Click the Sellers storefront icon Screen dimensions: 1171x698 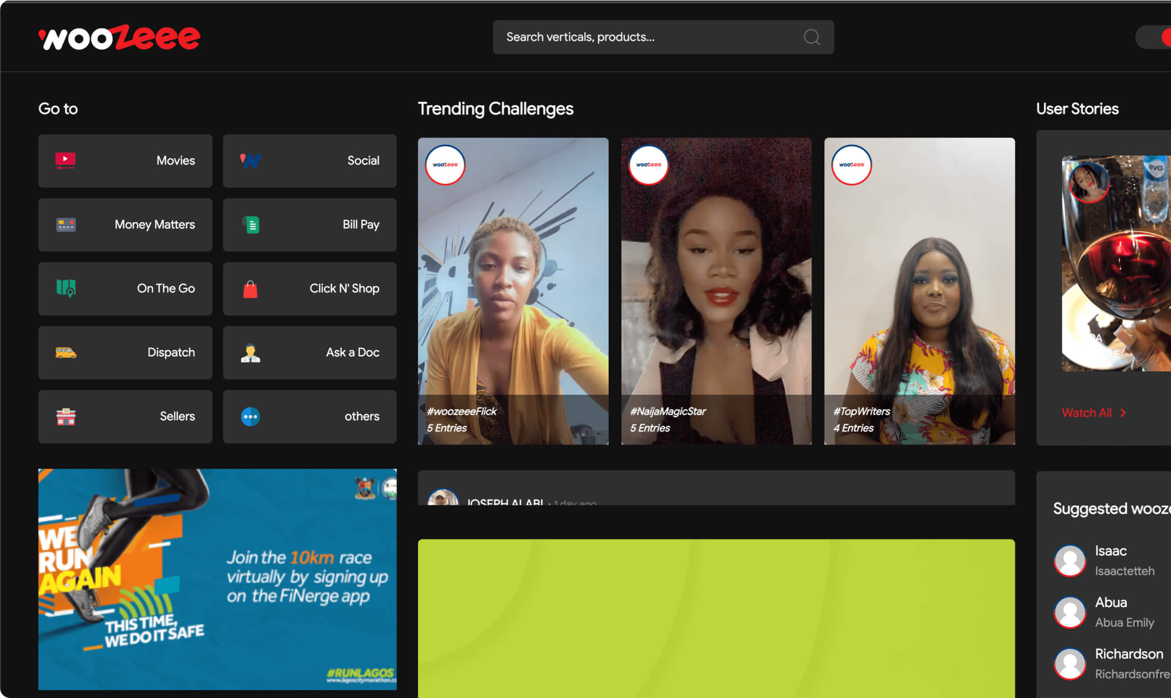click(x=66, y=416)
